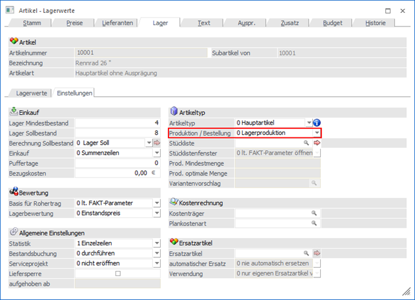The image size is (415, 300).
Task: Click the blue info icon beside Artikeltyp
Action: 317,123
